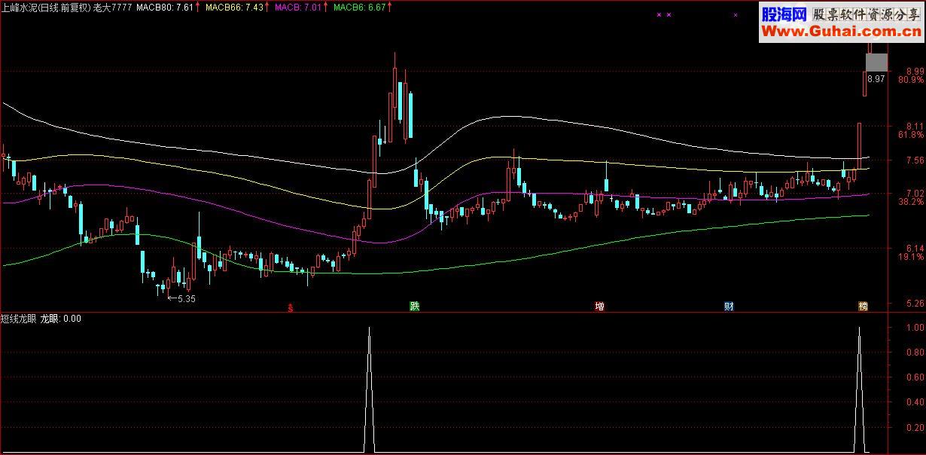Click the 8.11 price axis label
The image size is (926, 455).
915,126
